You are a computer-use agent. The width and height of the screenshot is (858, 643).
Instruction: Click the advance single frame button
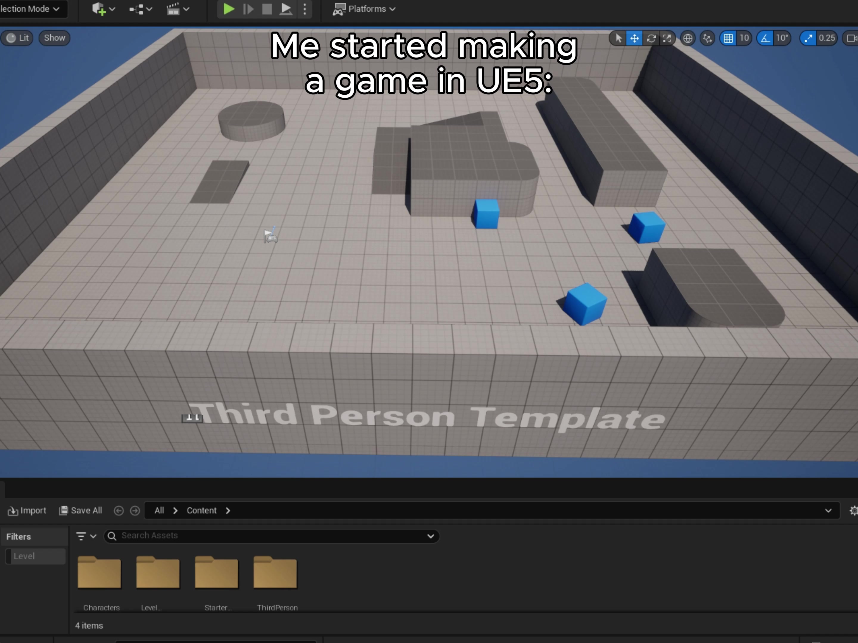[x=248, y=9]
